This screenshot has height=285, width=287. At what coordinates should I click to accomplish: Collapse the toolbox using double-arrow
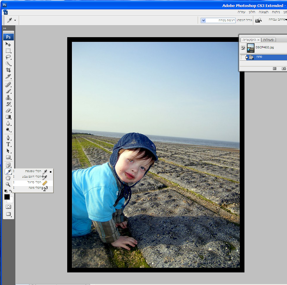tap(5, 28)
